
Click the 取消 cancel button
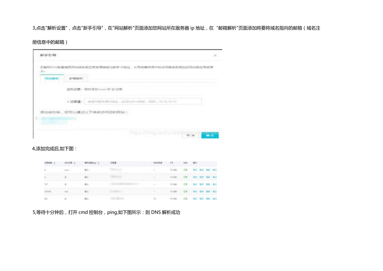tap(190, 135)
